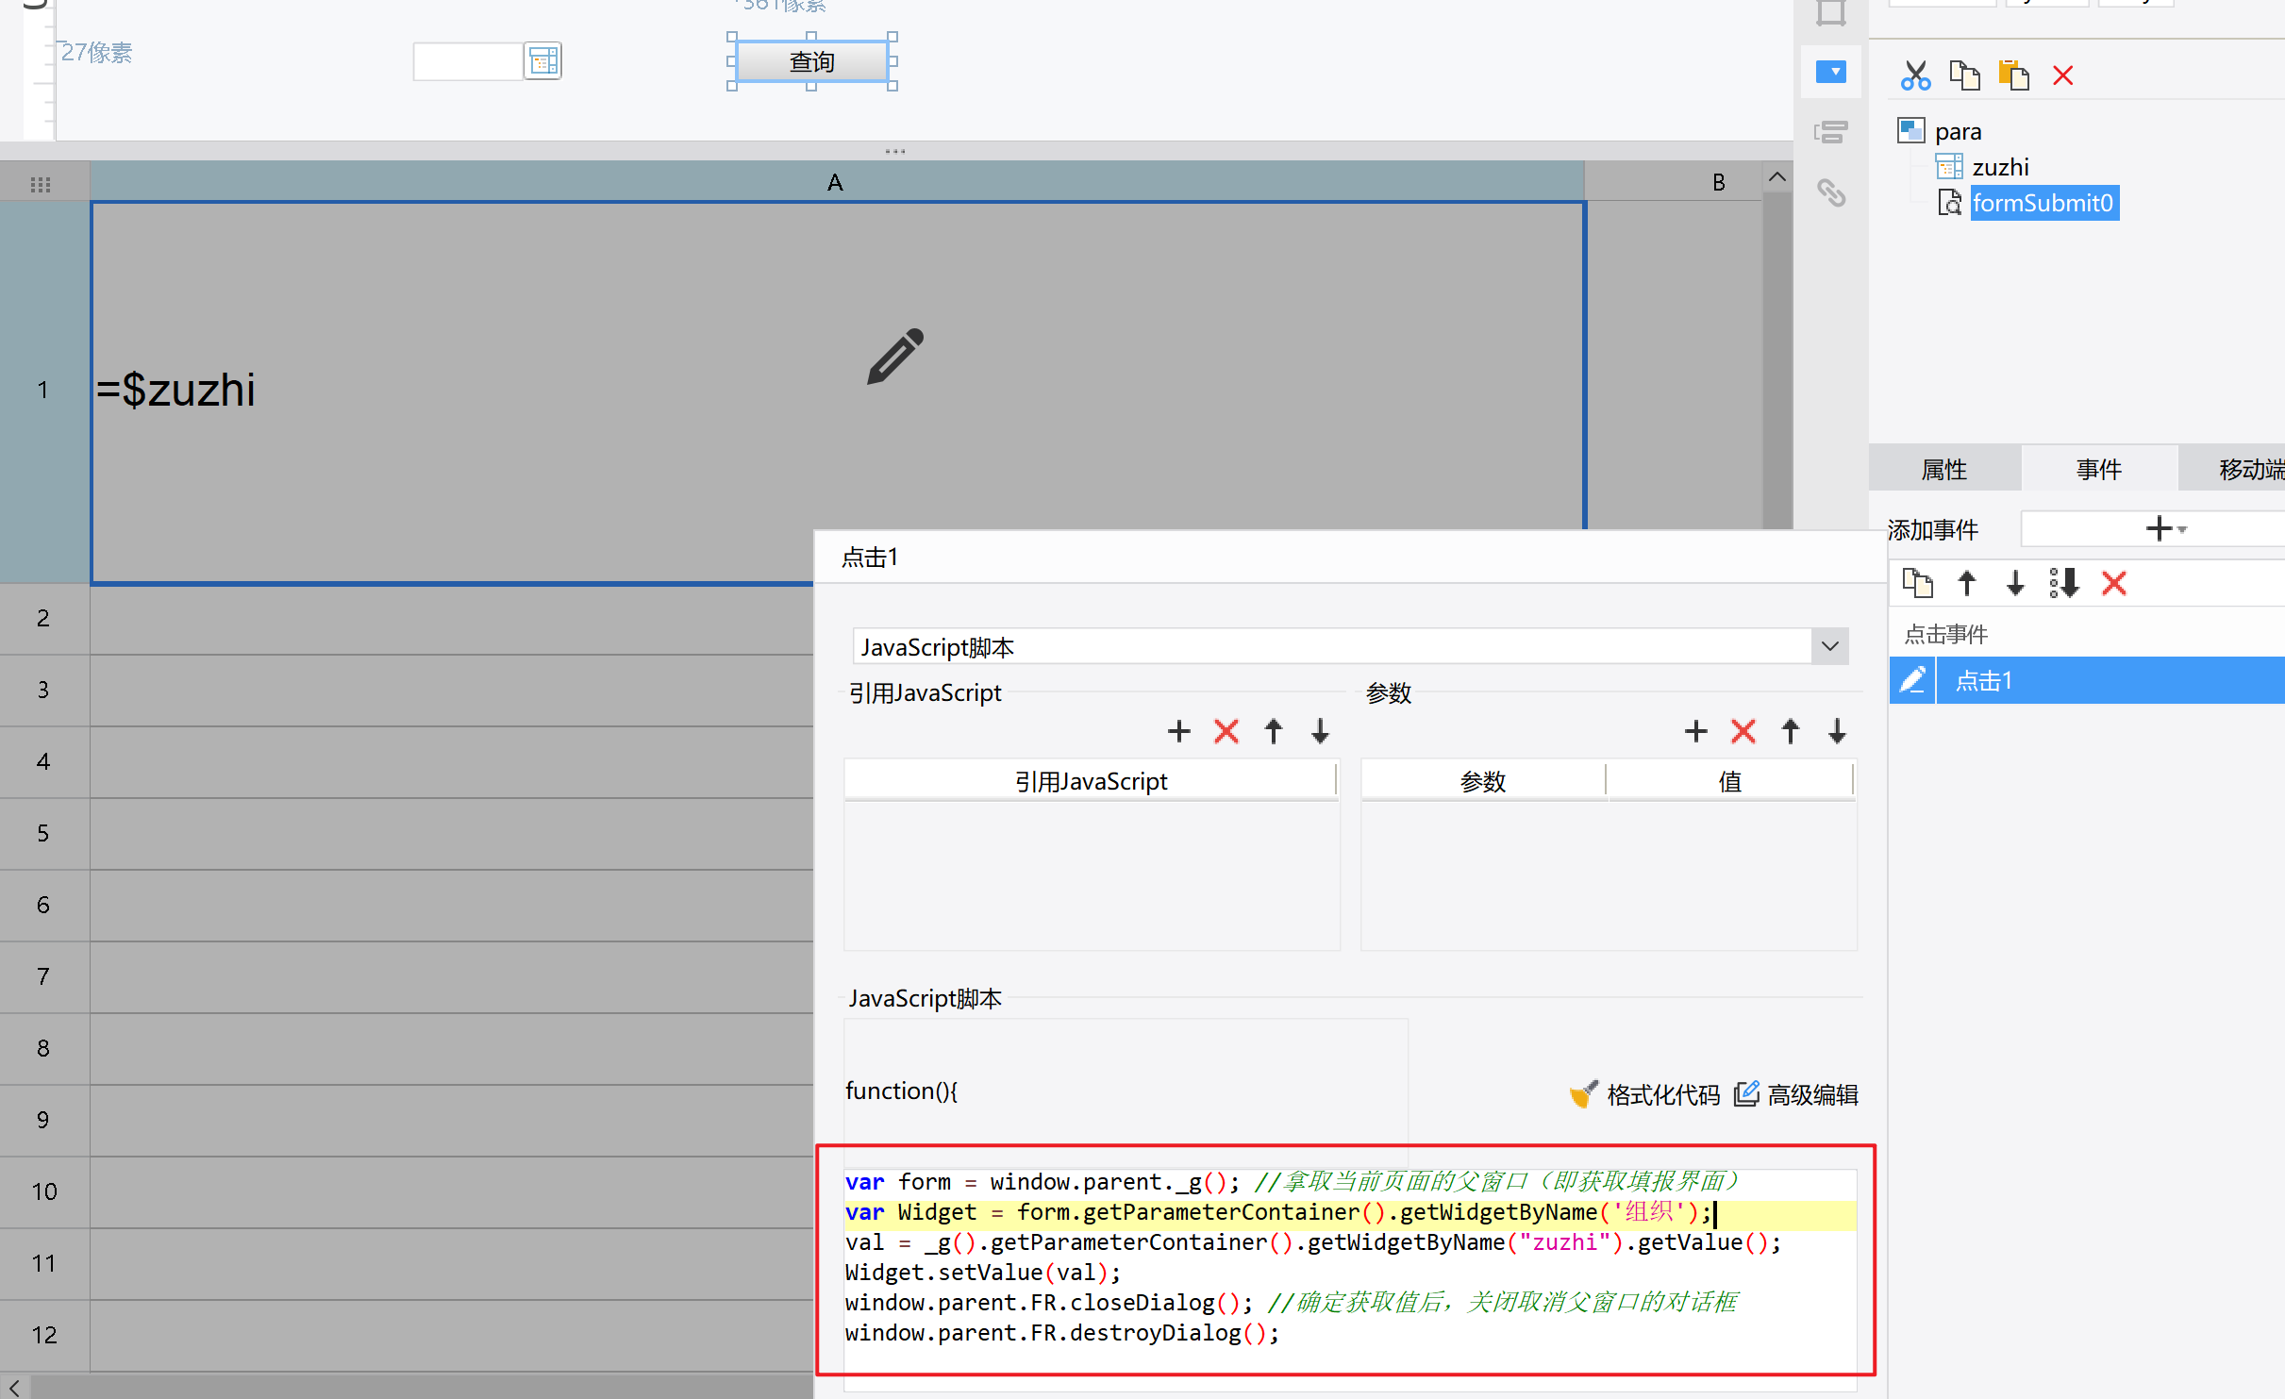
Task: Switch to the 事件 tab
Action: [x=2099, y=469]
